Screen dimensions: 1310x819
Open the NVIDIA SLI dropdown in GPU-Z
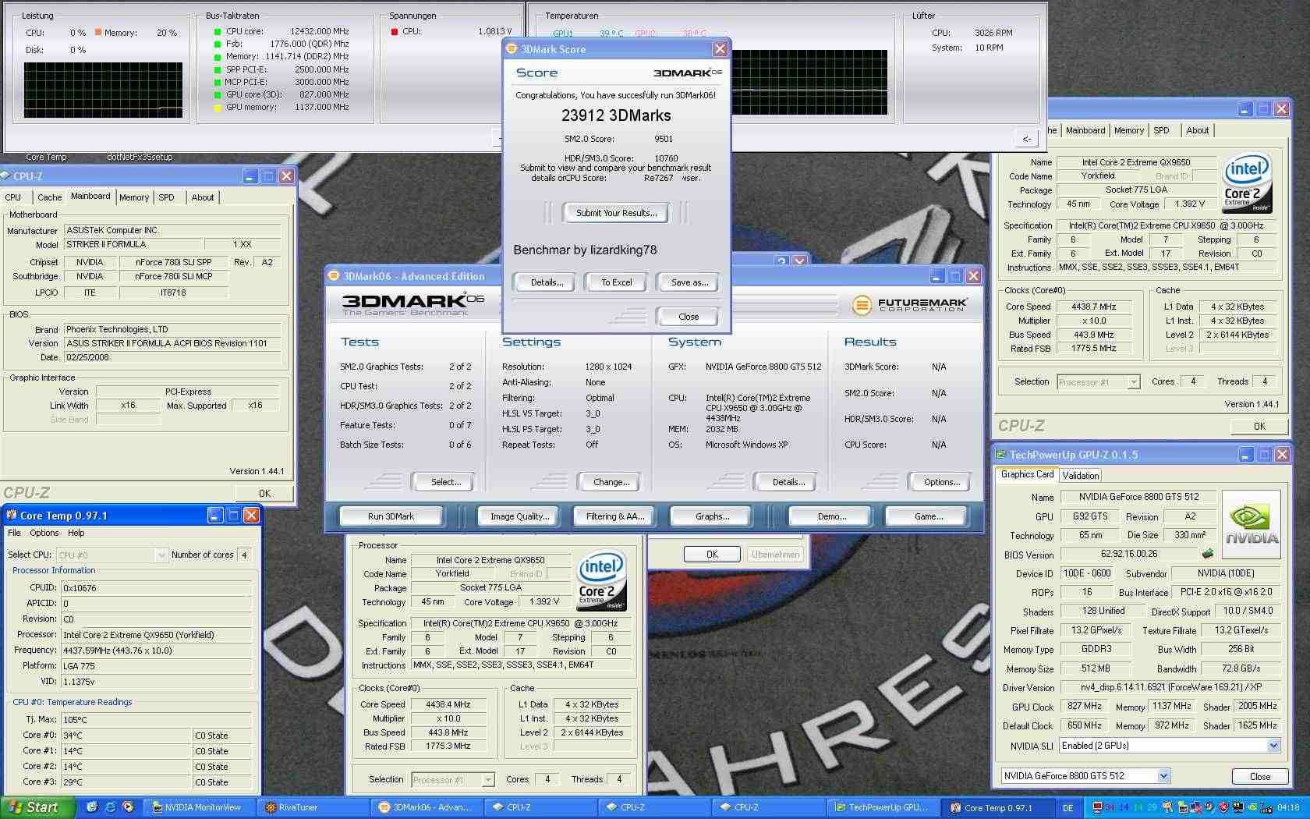[x=1273, y=746]
